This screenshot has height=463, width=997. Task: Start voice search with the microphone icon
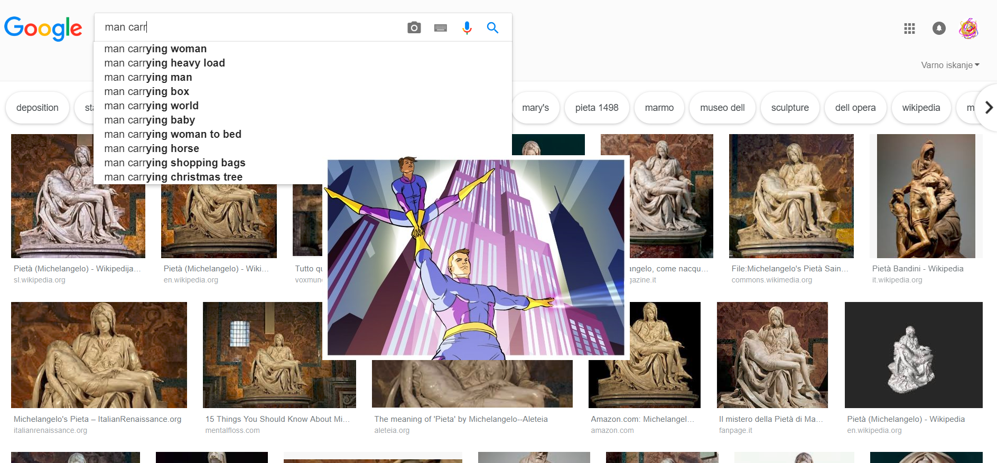[x=467, y=27]
